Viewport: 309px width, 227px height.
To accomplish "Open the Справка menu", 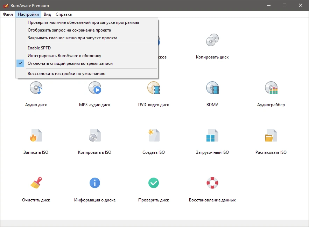I will (64, 14).
